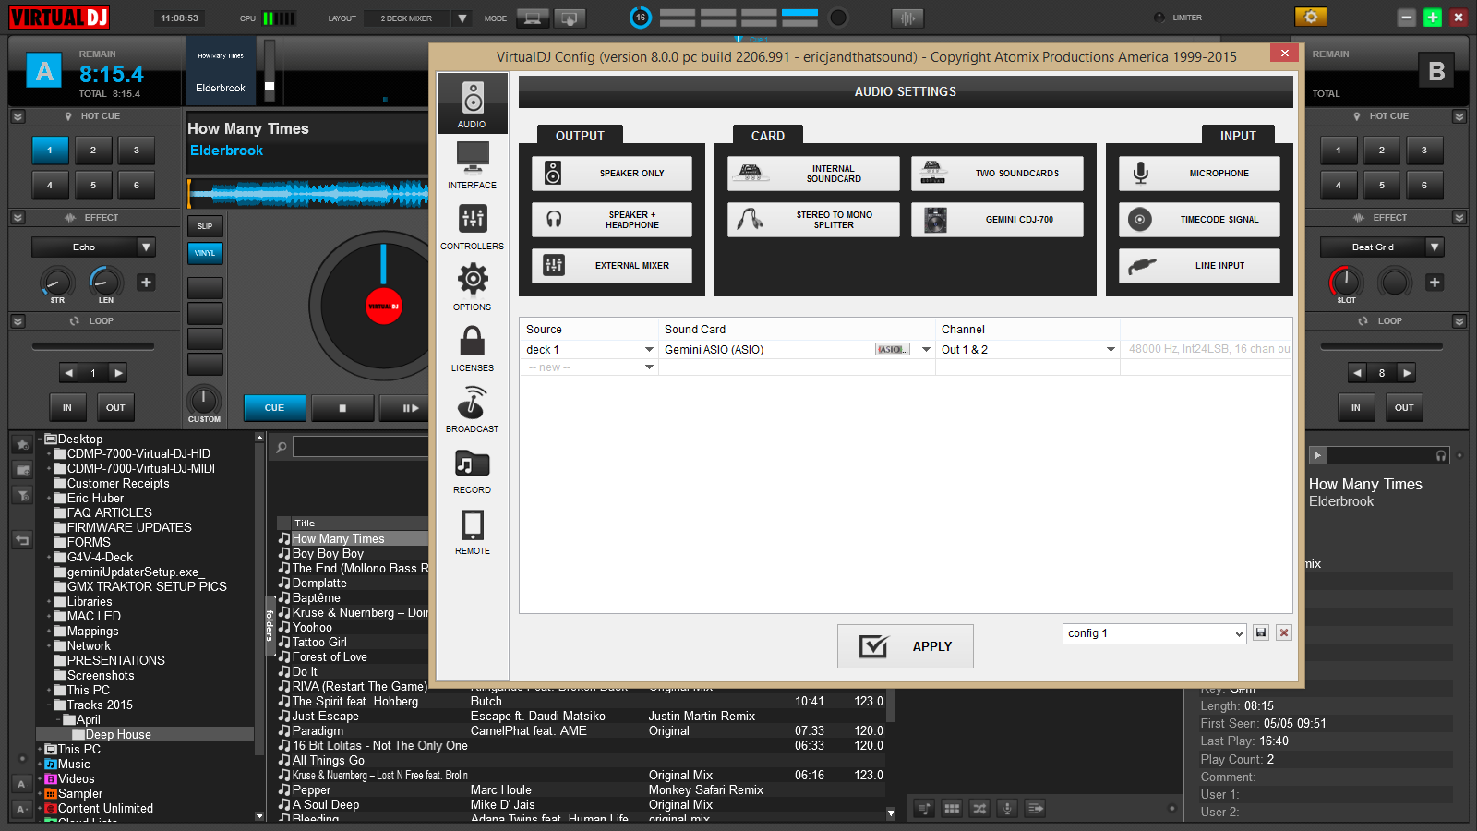
Task: Click the browser search field
Action: (x=360, y=447)
